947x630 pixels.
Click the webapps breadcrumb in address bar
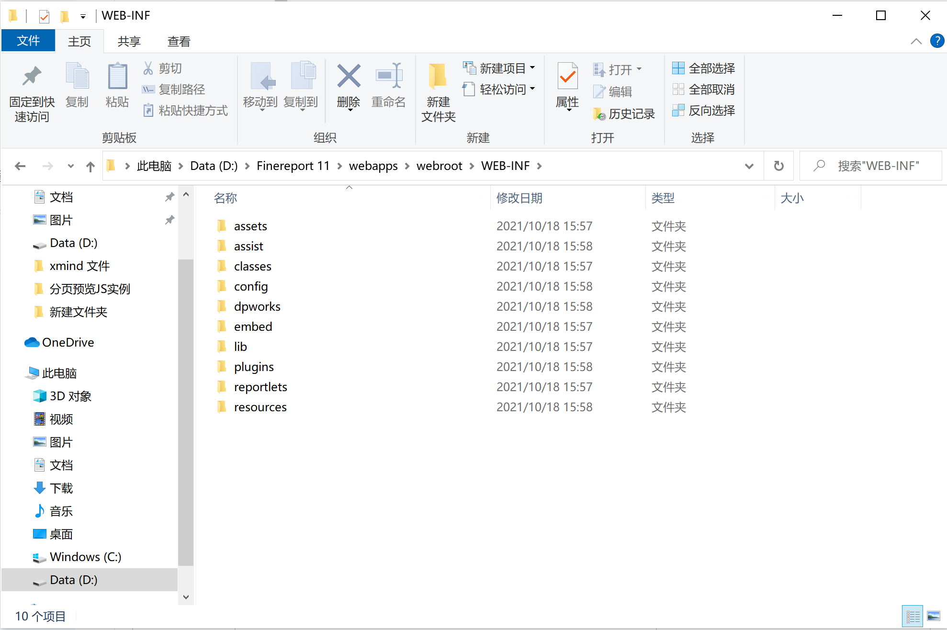tap(373, 166)
